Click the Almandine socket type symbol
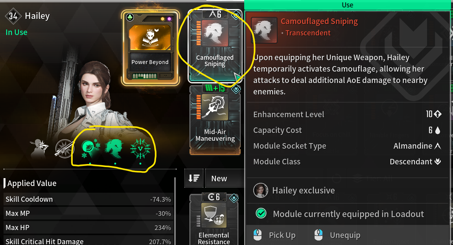Viewport: 453px width, 245px height. point(438,146)
